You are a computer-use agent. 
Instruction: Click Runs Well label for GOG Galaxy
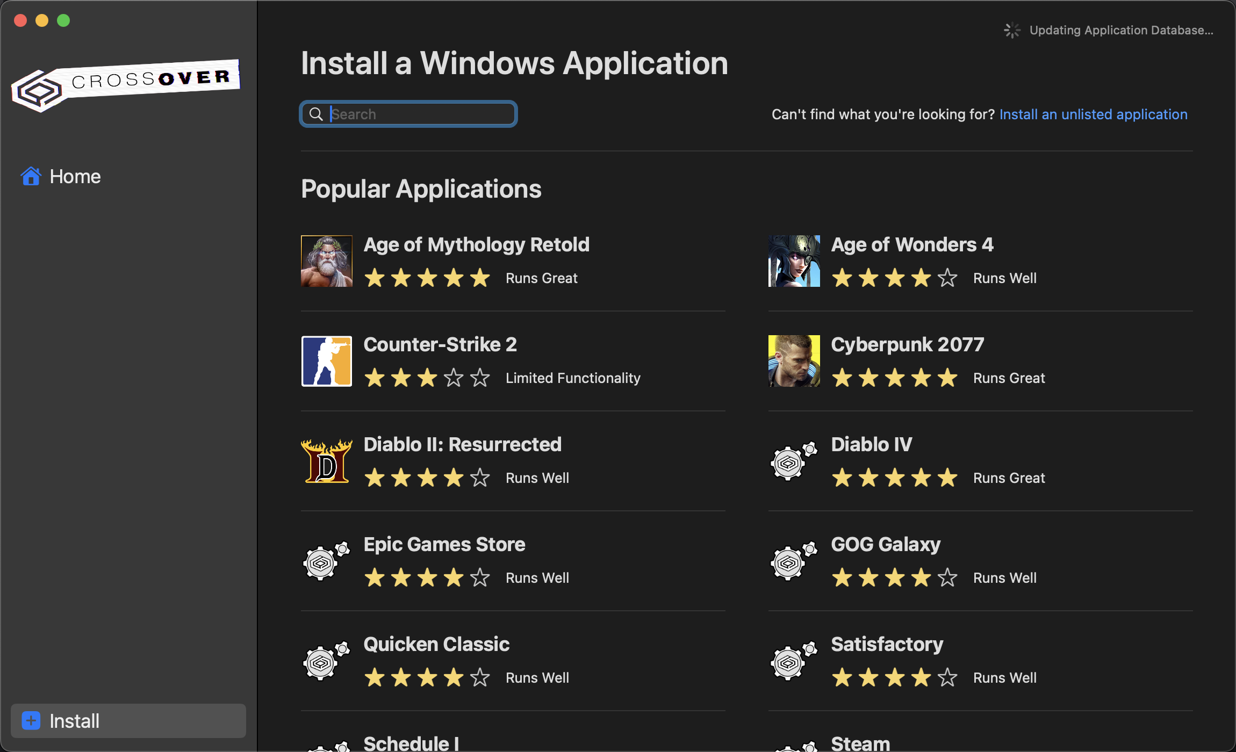pyautogui.click(x=1005, y=578)
